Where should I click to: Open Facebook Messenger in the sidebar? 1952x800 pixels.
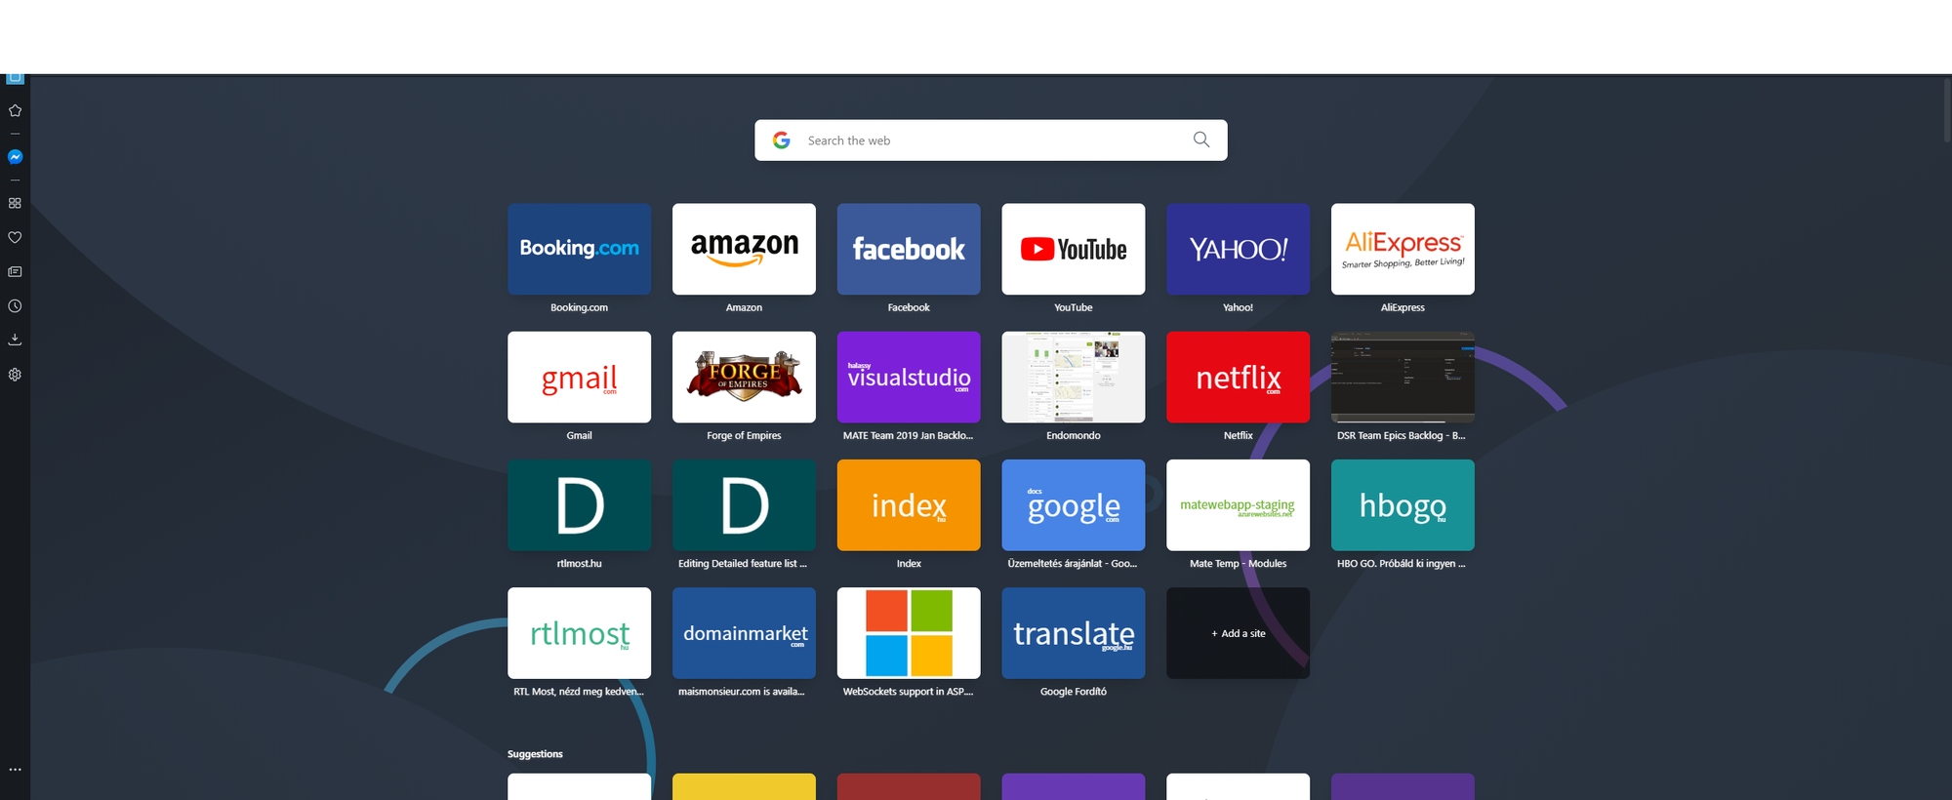[15, 157]
